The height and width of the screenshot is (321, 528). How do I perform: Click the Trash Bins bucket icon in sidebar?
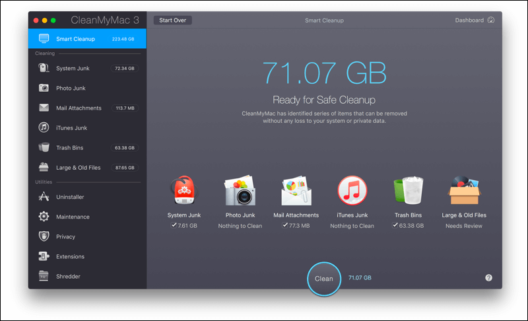tap(44, 147)
